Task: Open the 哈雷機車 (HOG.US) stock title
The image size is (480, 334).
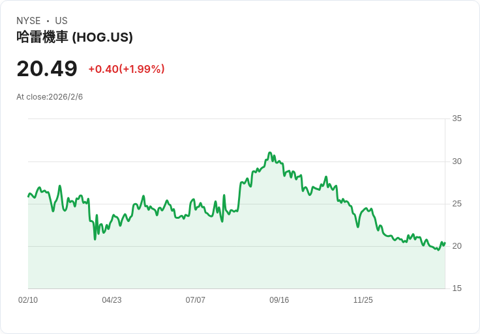Action: click(74, 37)
